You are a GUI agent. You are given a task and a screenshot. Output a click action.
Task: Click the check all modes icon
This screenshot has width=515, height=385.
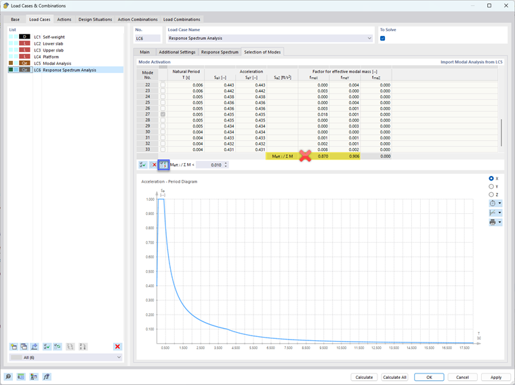pyautogui.click(x=143, y=164)
